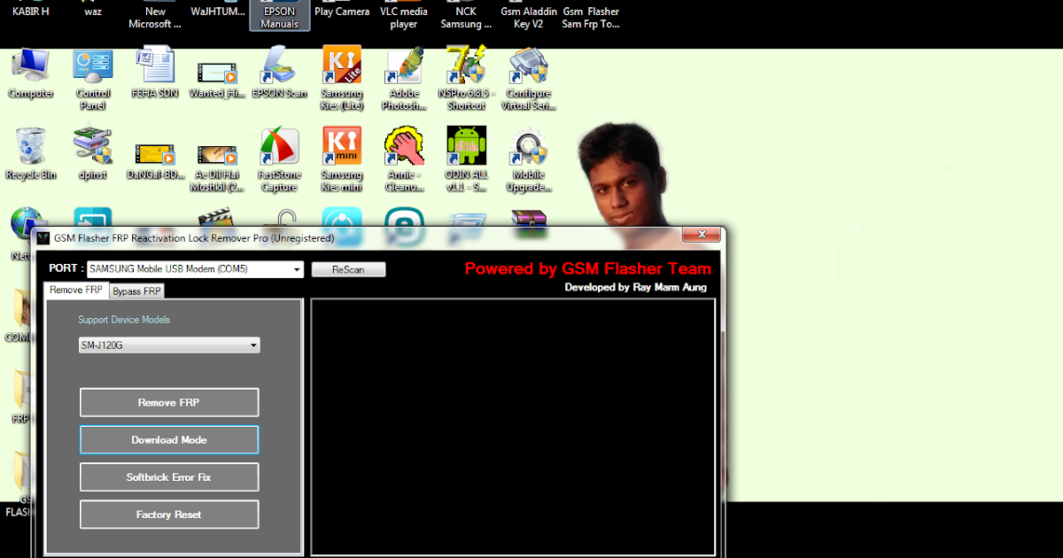Click the Softbrick Error Fix button
The height and width of the screenshot is (558, 1063).
pyautogui.click(x=169, y=477)
